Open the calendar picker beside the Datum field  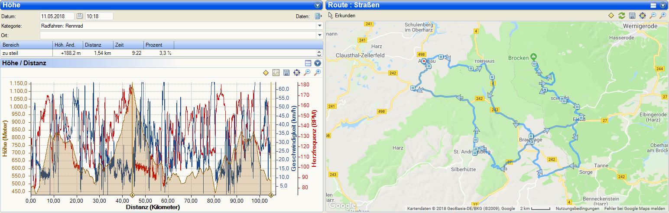[80, 16]
